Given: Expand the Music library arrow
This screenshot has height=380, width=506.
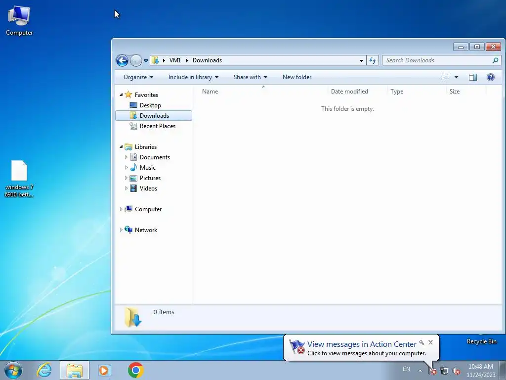Looking at the screenshot, I should (126, 167).
